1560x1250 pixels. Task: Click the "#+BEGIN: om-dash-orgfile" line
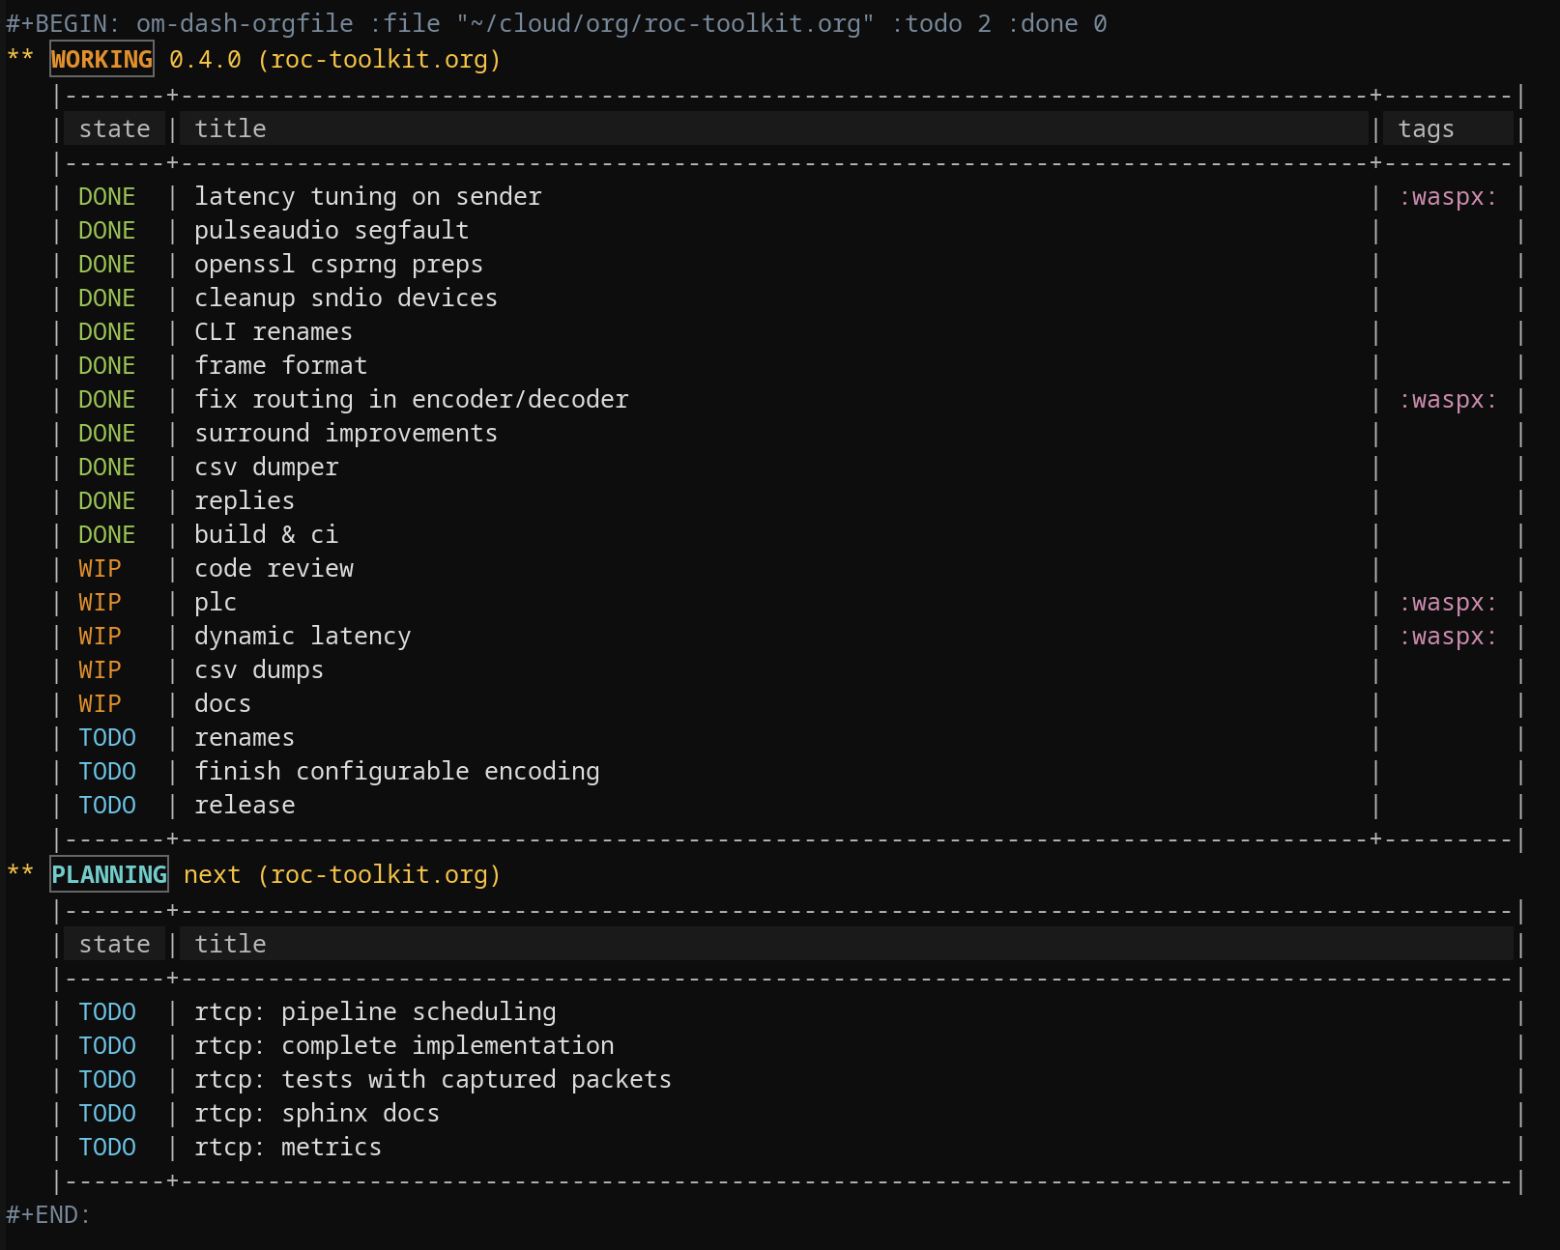point(557,23)
